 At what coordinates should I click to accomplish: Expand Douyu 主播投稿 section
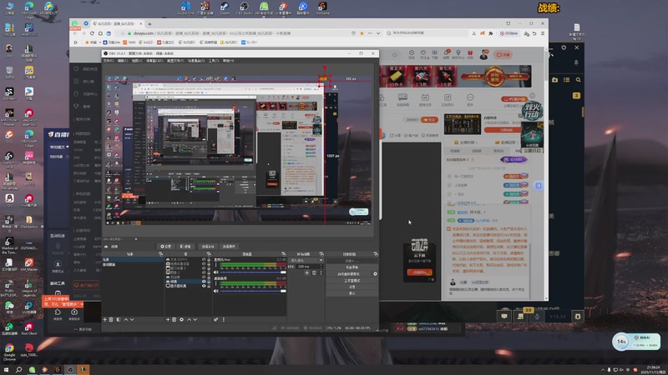(x=465, y=142)
